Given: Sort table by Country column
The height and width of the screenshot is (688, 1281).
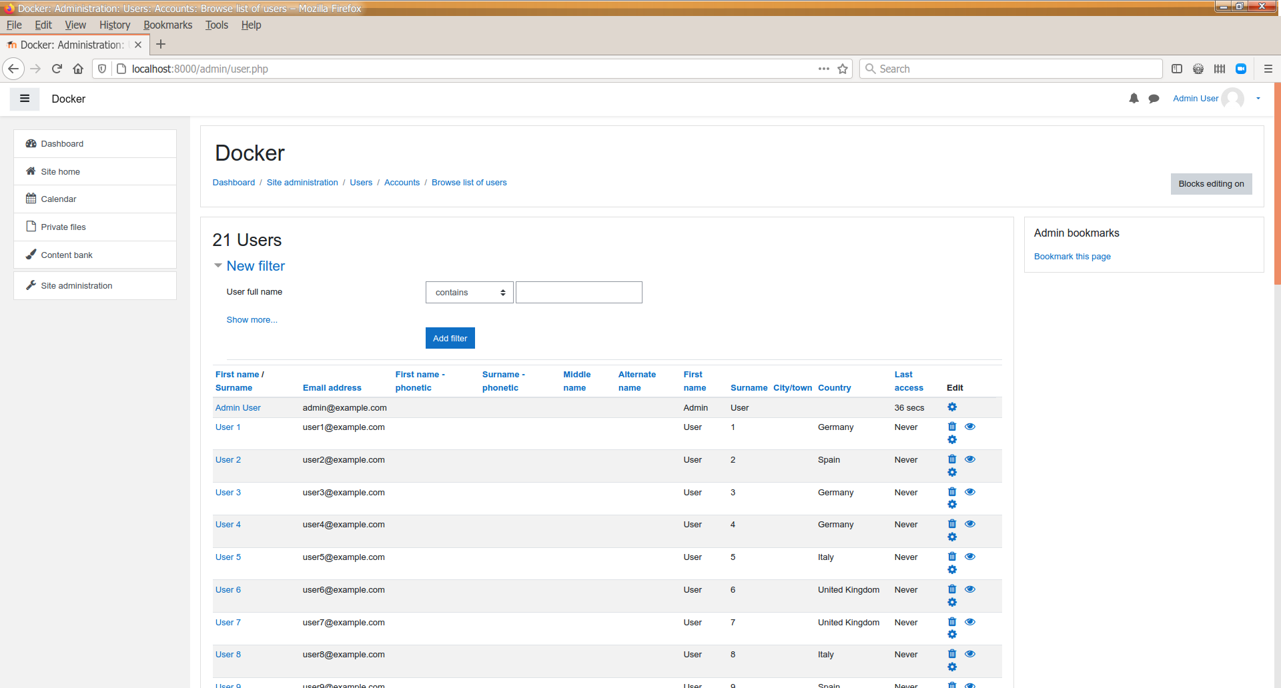Looking at the screenshot, I should [834, 388].
